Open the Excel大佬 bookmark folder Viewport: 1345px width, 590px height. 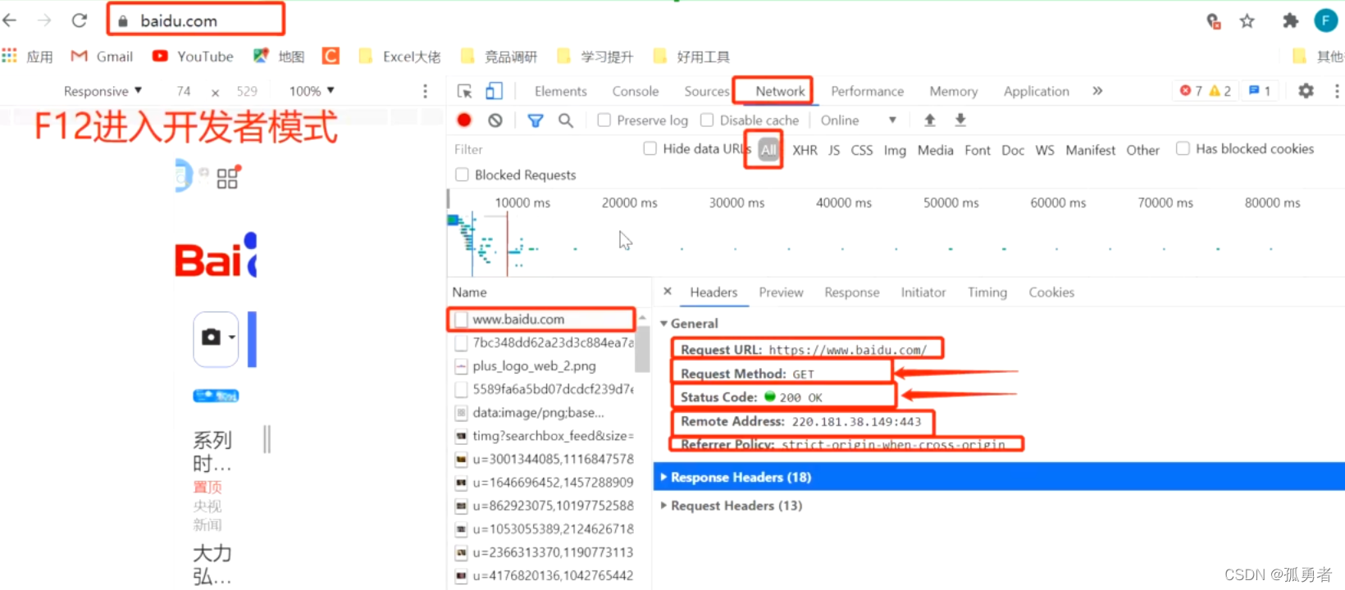pyautogui.click(x=400, y=56)
